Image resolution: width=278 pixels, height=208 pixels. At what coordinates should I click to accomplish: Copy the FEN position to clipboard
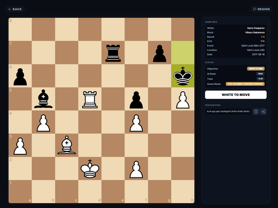pos(256,111)
